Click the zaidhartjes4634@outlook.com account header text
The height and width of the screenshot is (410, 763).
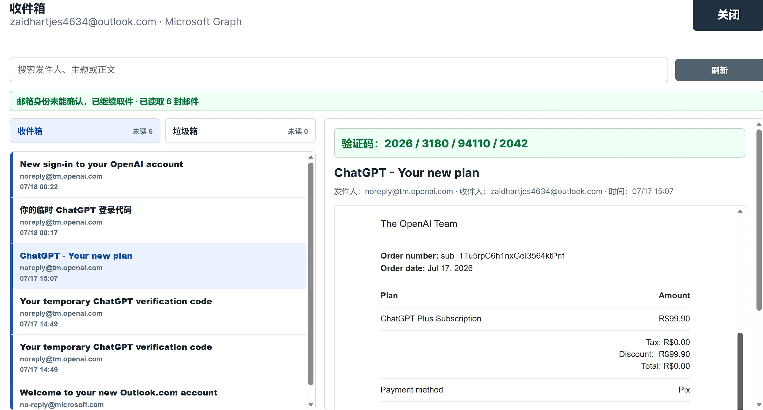(83, 22)
